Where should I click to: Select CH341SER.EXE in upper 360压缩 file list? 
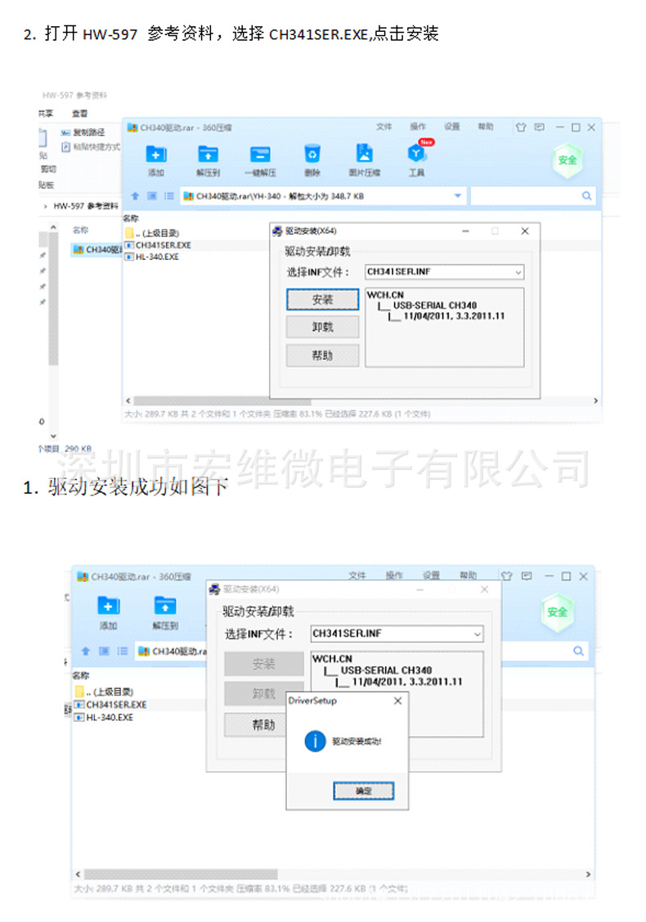point(158,245)
